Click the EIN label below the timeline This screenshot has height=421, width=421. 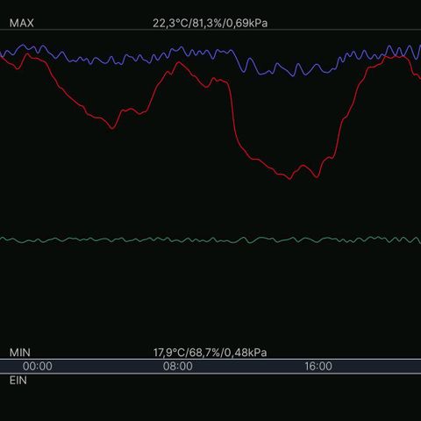(x=18, y=381)
